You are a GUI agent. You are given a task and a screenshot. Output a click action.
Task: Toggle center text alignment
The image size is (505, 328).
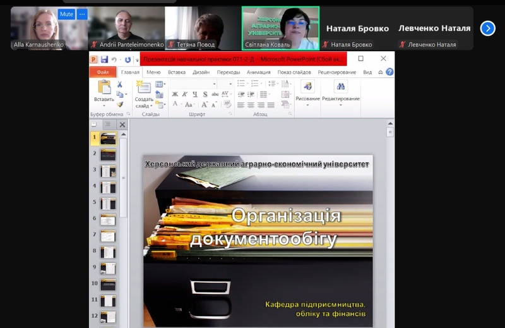(251, 105)
